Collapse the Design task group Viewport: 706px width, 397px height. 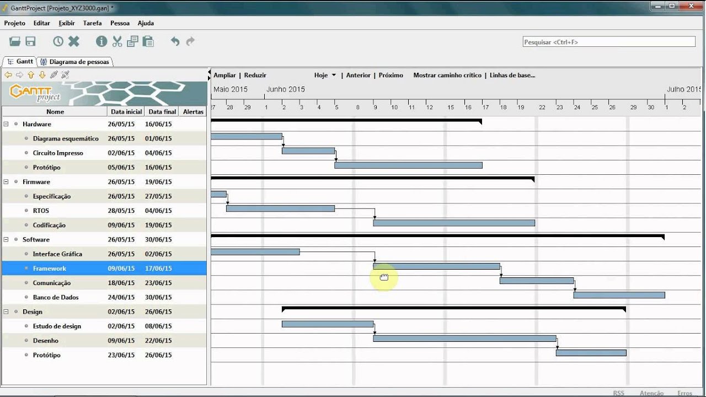[6, 312]
